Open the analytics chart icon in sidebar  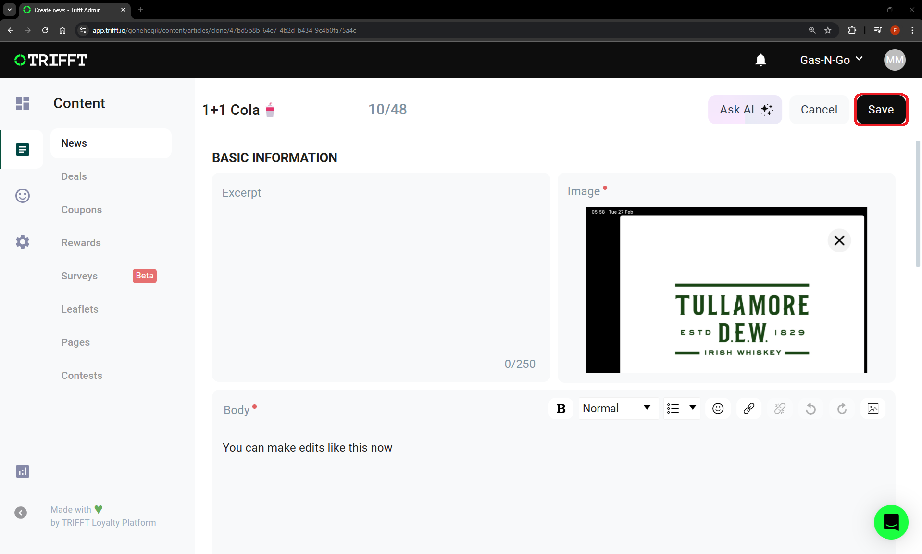coord(23,471)
